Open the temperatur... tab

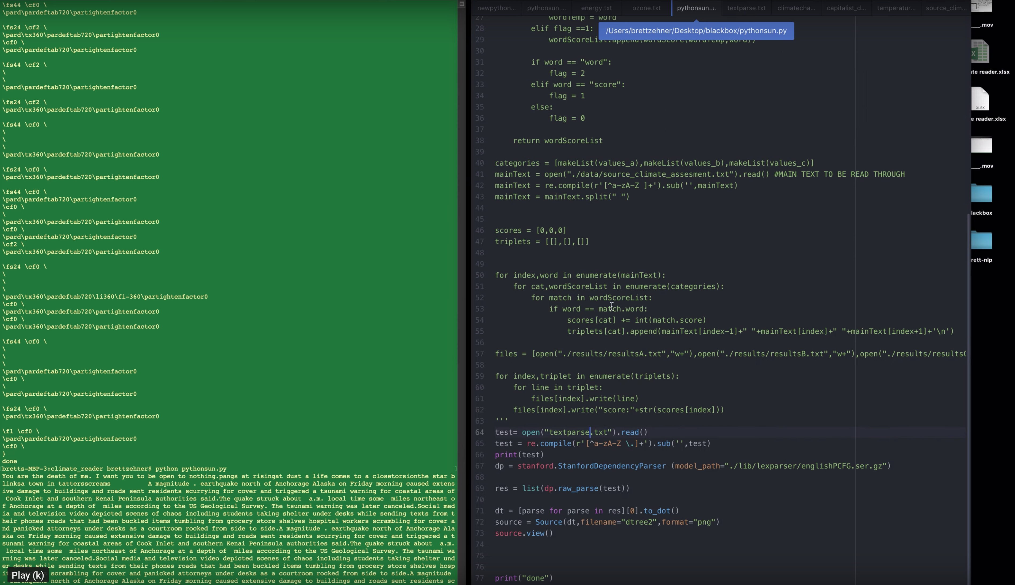[896, 8]
